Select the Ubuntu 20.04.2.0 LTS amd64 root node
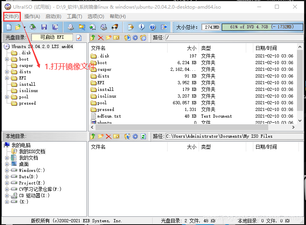Screen dimensions: 306x225 click(42, 46)
